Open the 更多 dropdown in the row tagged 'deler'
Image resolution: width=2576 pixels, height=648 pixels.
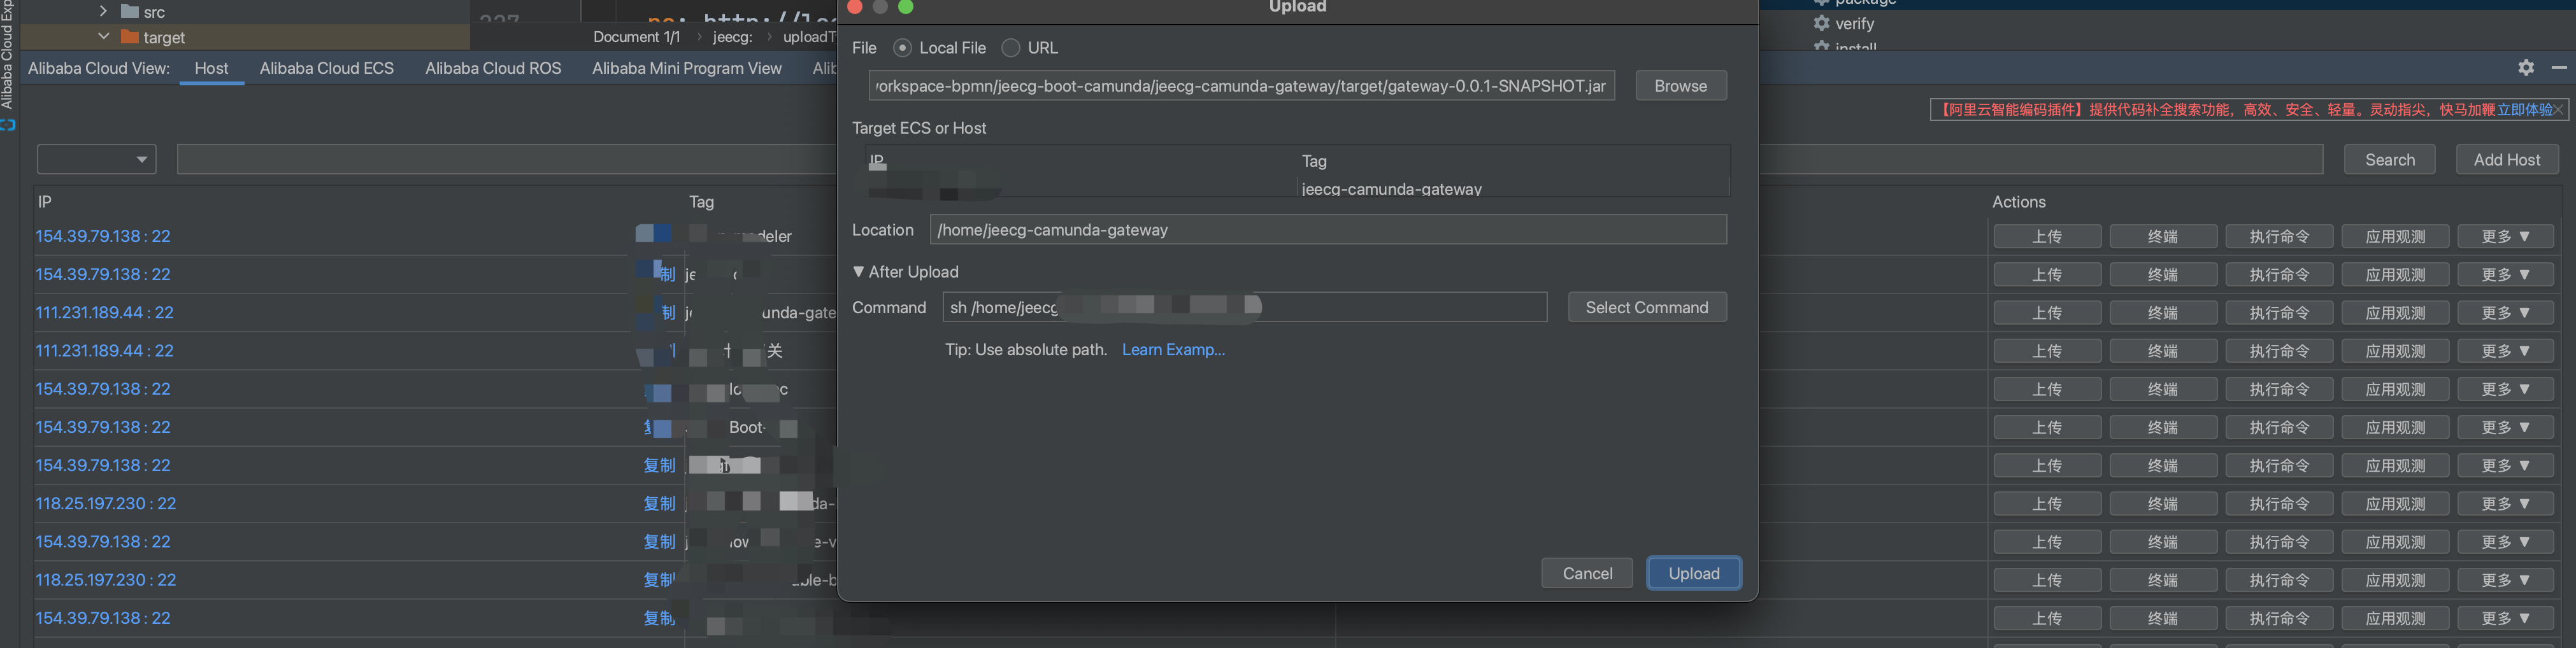click(x=2506, y=237)
